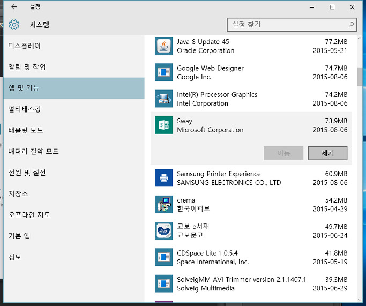
Task: Click the Samsung Printer Experience icon
Action: point(163,178)
